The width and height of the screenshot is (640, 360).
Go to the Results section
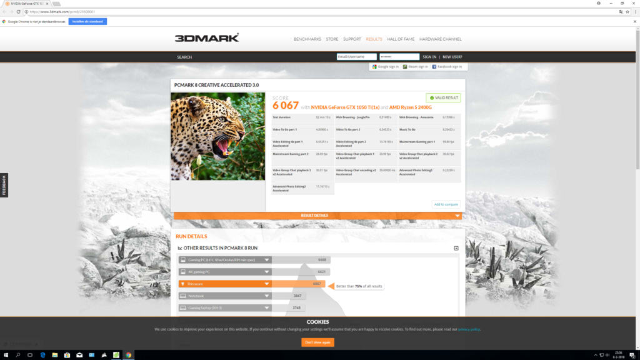click(374, 39)
